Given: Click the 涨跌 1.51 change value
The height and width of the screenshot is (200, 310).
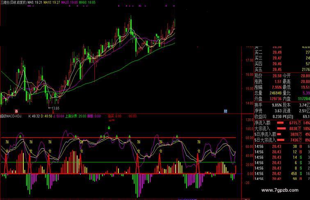Looking at the screenshot, I should pyautogui.click(x=278, y=81).
